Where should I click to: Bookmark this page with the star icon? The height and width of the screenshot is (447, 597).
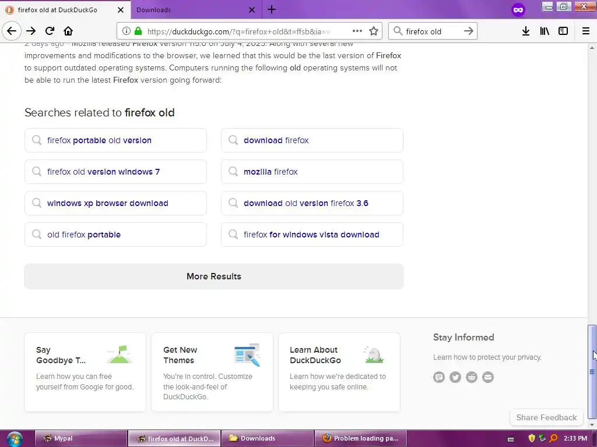click(374, 31)
